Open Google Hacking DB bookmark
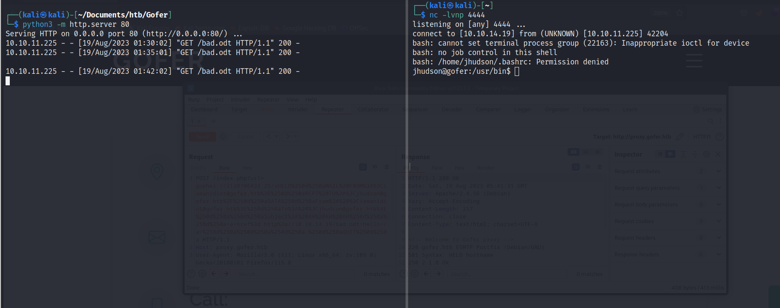 (305, 28)
